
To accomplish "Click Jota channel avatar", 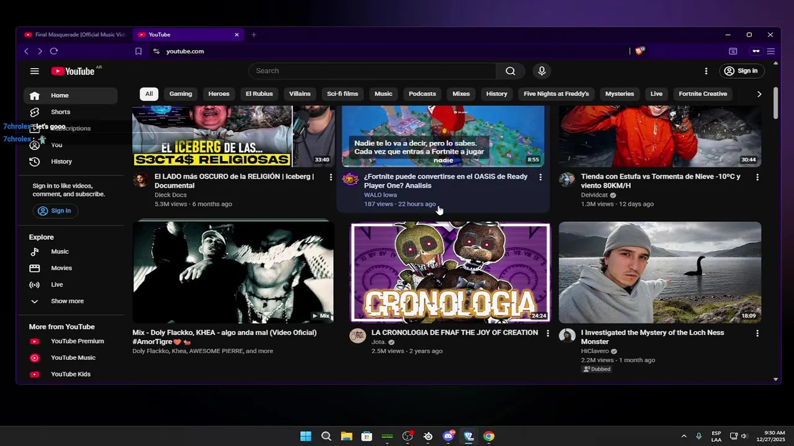I will tap(358, 336).
